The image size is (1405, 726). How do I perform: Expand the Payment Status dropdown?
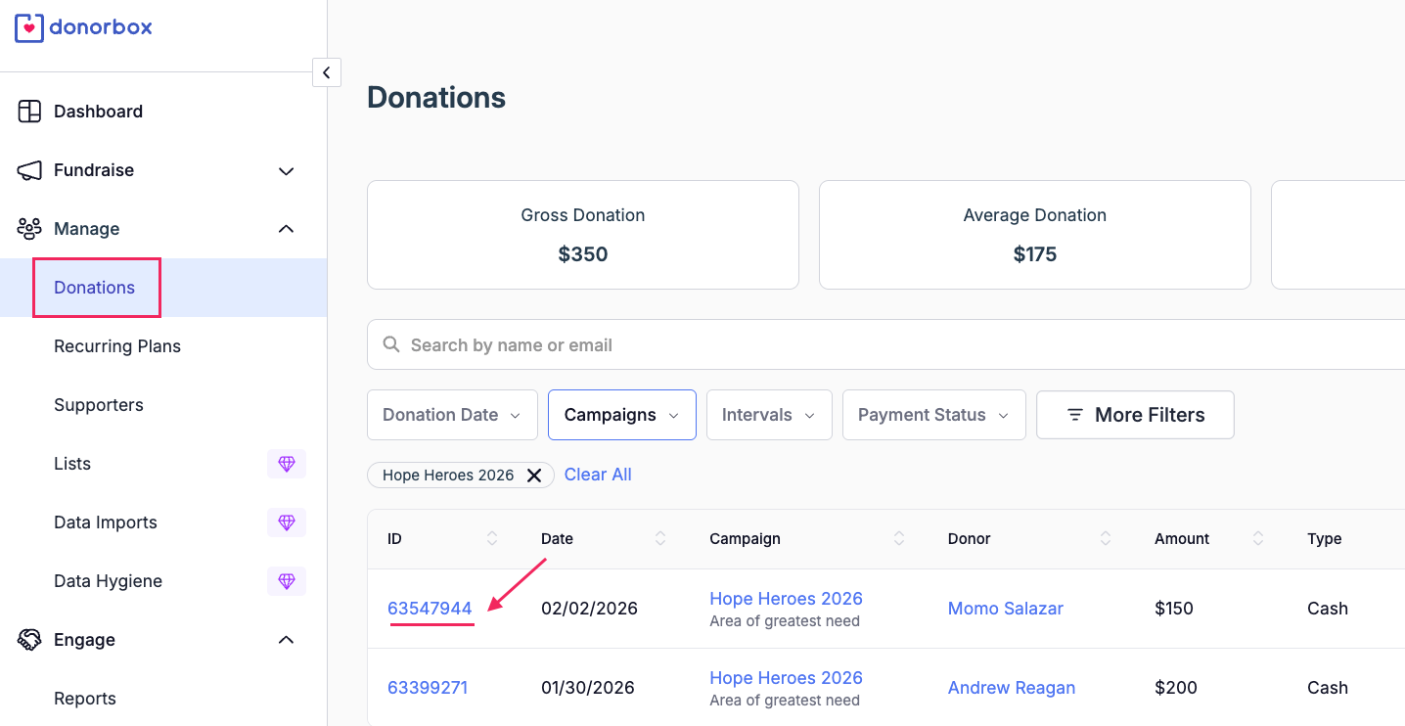point(933,415)
